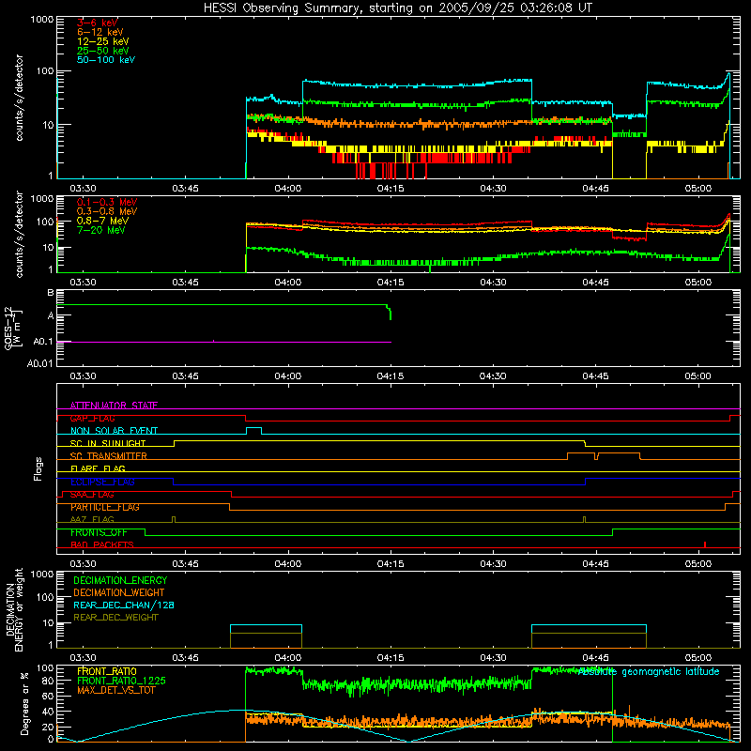Click the 25-50 keV legend label
The image size is (751, 751).
[x=103, y=51]
